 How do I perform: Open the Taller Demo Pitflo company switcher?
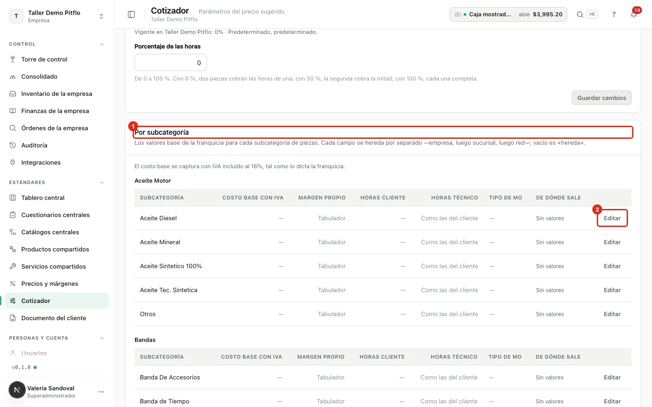57,16
